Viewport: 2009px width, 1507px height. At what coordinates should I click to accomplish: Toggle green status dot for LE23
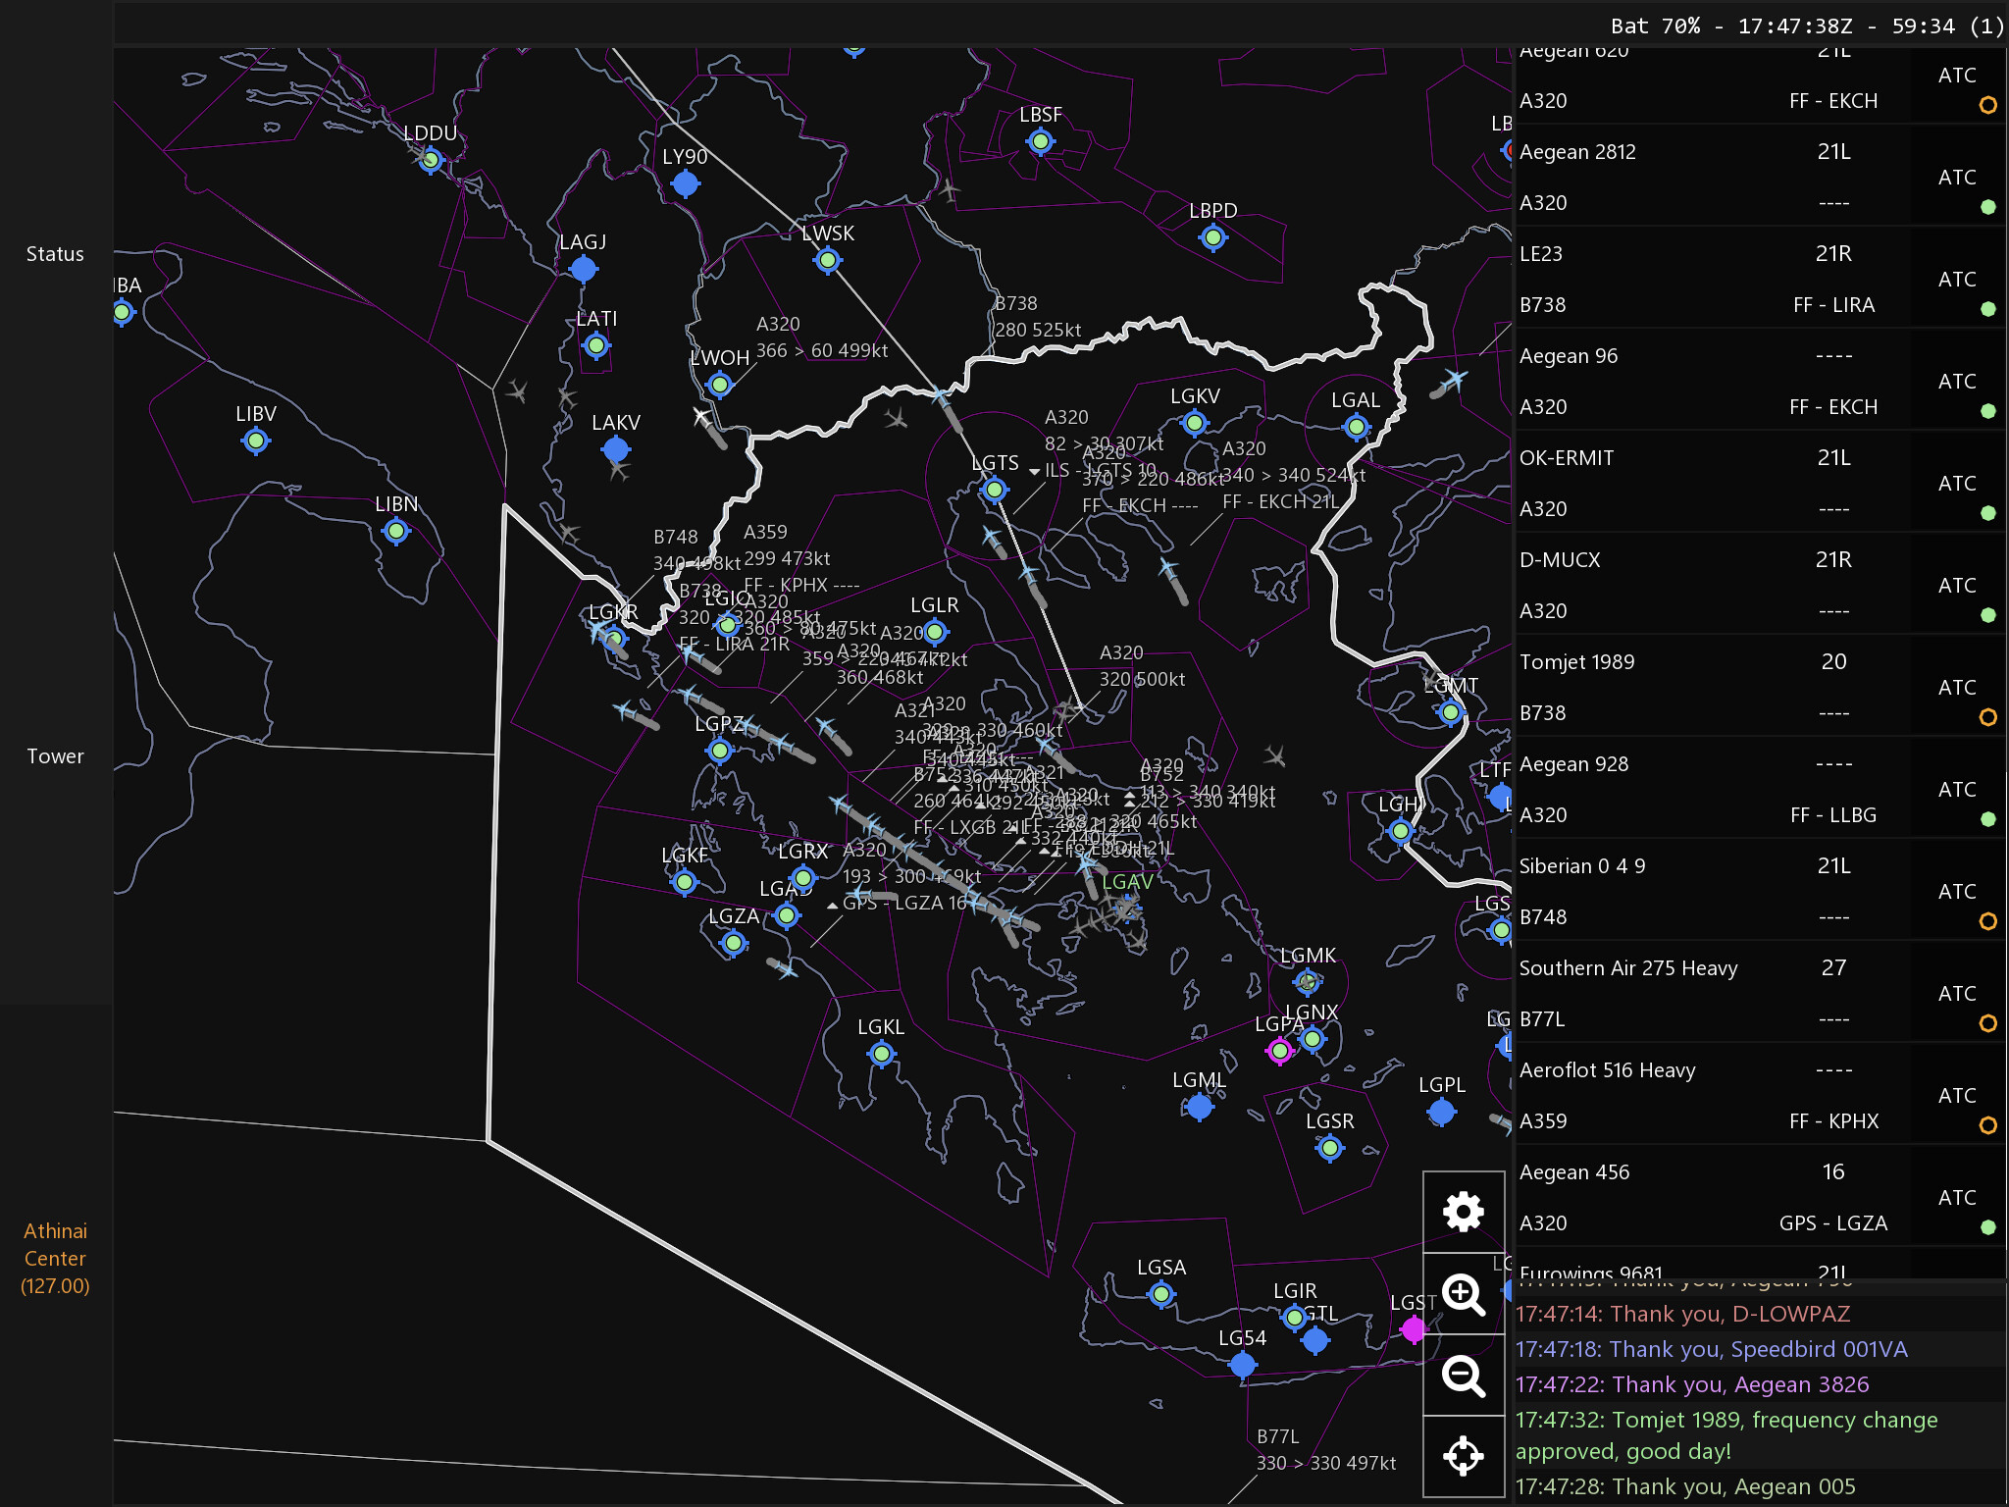click(1987, 309)
